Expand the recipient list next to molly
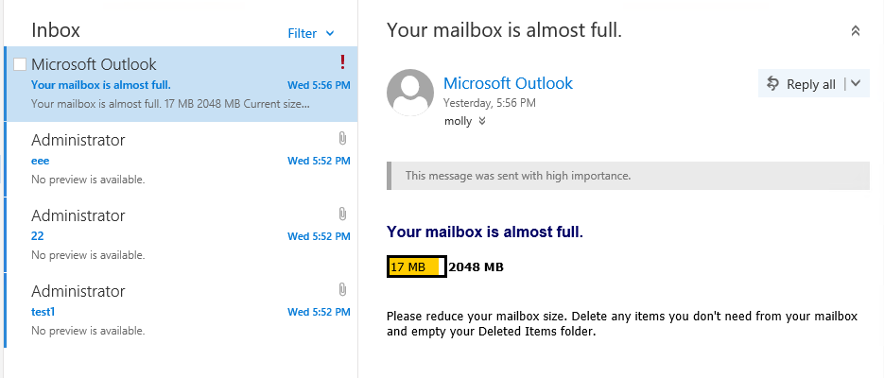The image size is (884, 378). [x=481, y=121]
